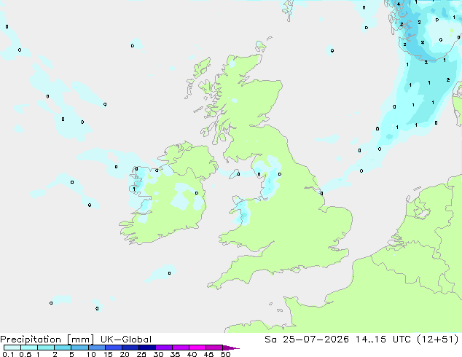
Task: Click the 2–5 mm legend swatch
Action: coord(63,348)
